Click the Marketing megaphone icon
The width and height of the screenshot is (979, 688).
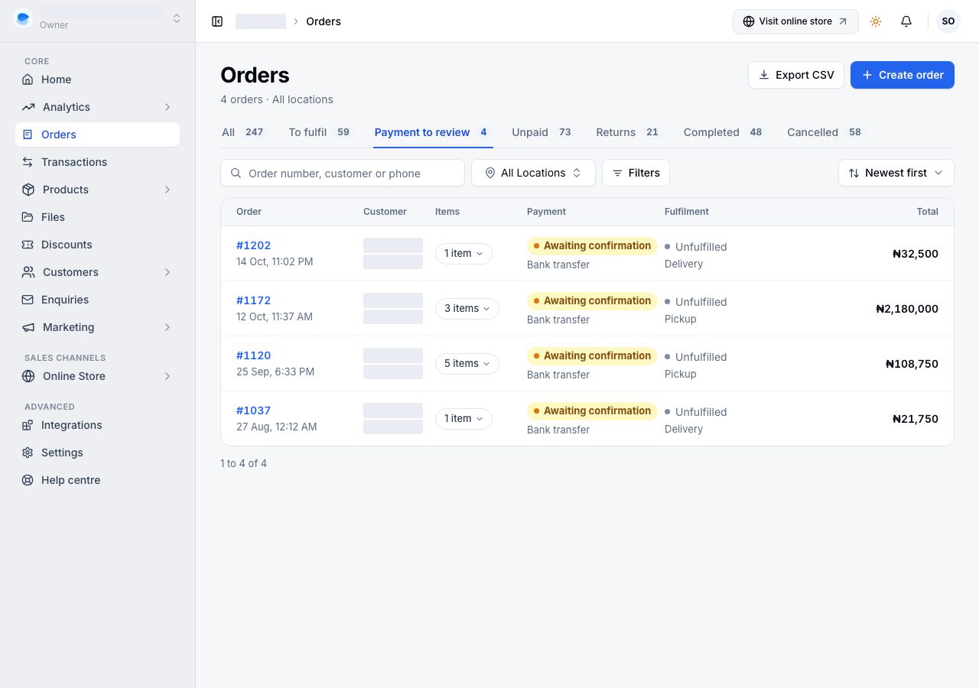(28, 327)
